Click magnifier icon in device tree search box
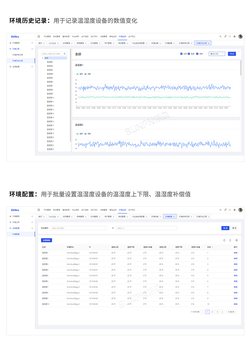 pyautogui.click(x=65, y=54)
